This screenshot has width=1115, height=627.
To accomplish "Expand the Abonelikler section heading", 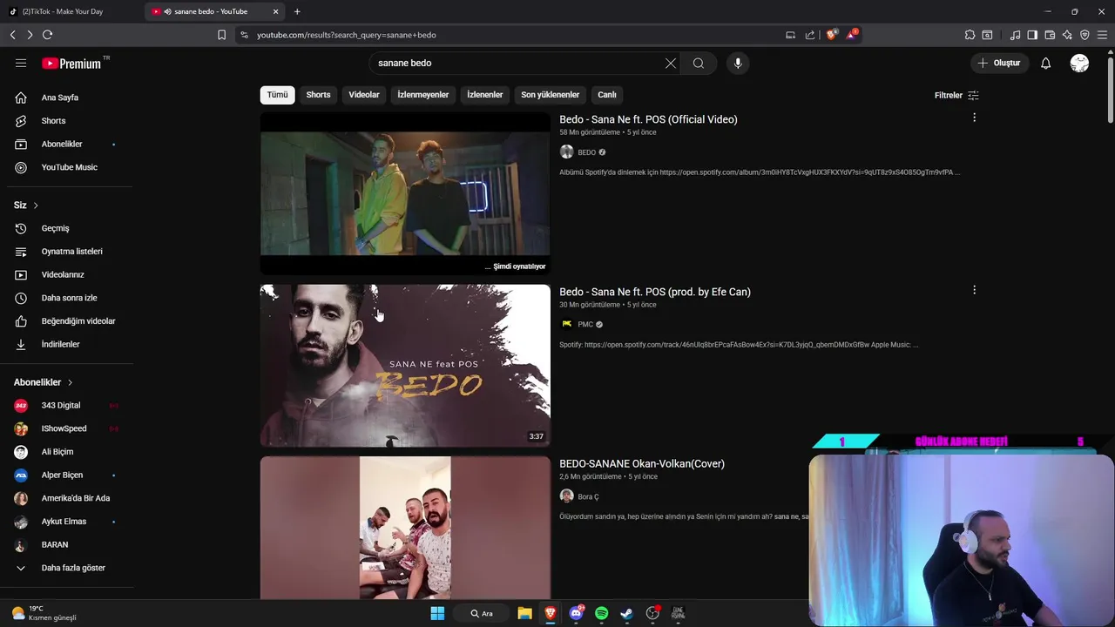I will [x=44, y=382].
